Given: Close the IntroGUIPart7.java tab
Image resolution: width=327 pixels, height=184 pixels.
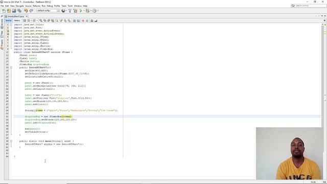Looking at the screenshot, I should 27,16.
